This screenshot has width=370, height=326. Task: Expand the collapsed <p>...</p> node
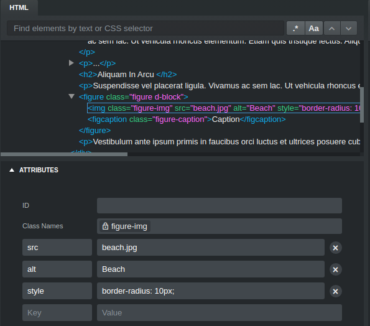coord(72,63)
